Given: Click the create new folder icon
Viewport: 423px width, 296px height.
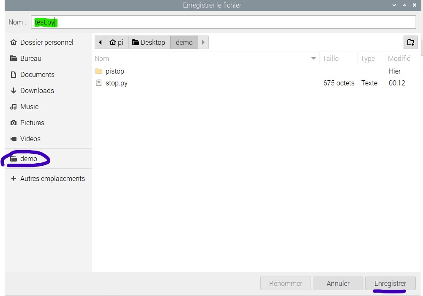Looking at the screenshot, I should [410, 42].
